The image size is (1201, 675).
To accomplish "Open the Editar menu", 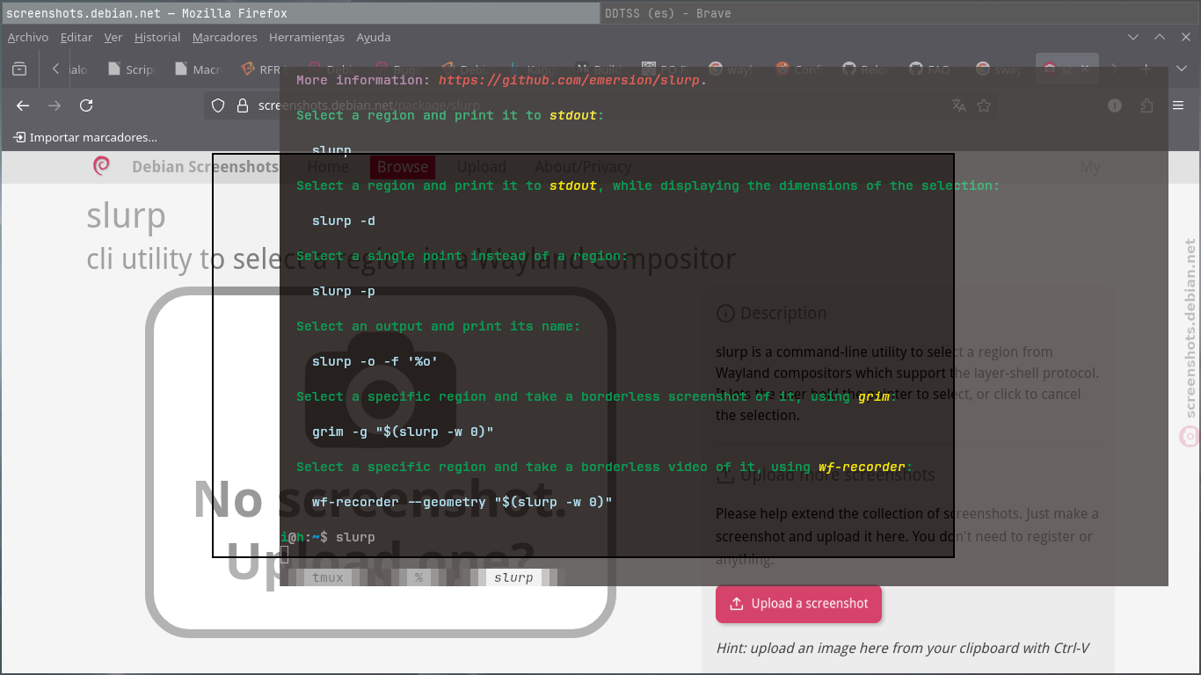I will [76, 37].
